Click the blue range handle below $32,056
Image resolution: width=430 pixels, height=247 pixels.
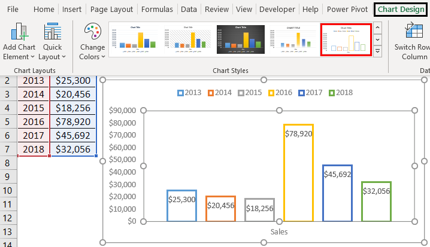click(x=96, y=156)
